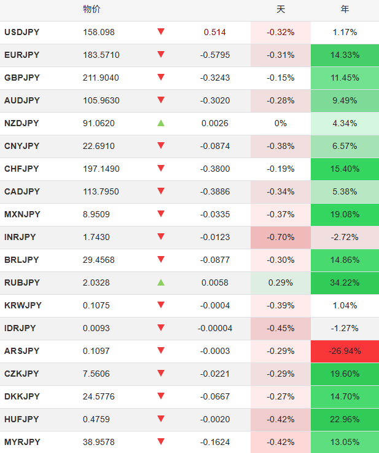This screenshot has height=453, width=379.
Task: Sort by the 天 column header
Action: click(x=281, y=9)
